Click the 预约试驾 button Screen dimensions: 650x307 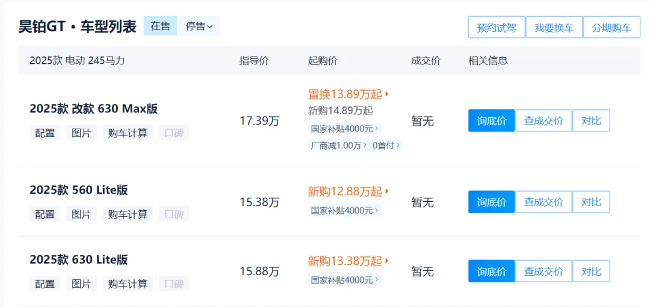point(496,28)
